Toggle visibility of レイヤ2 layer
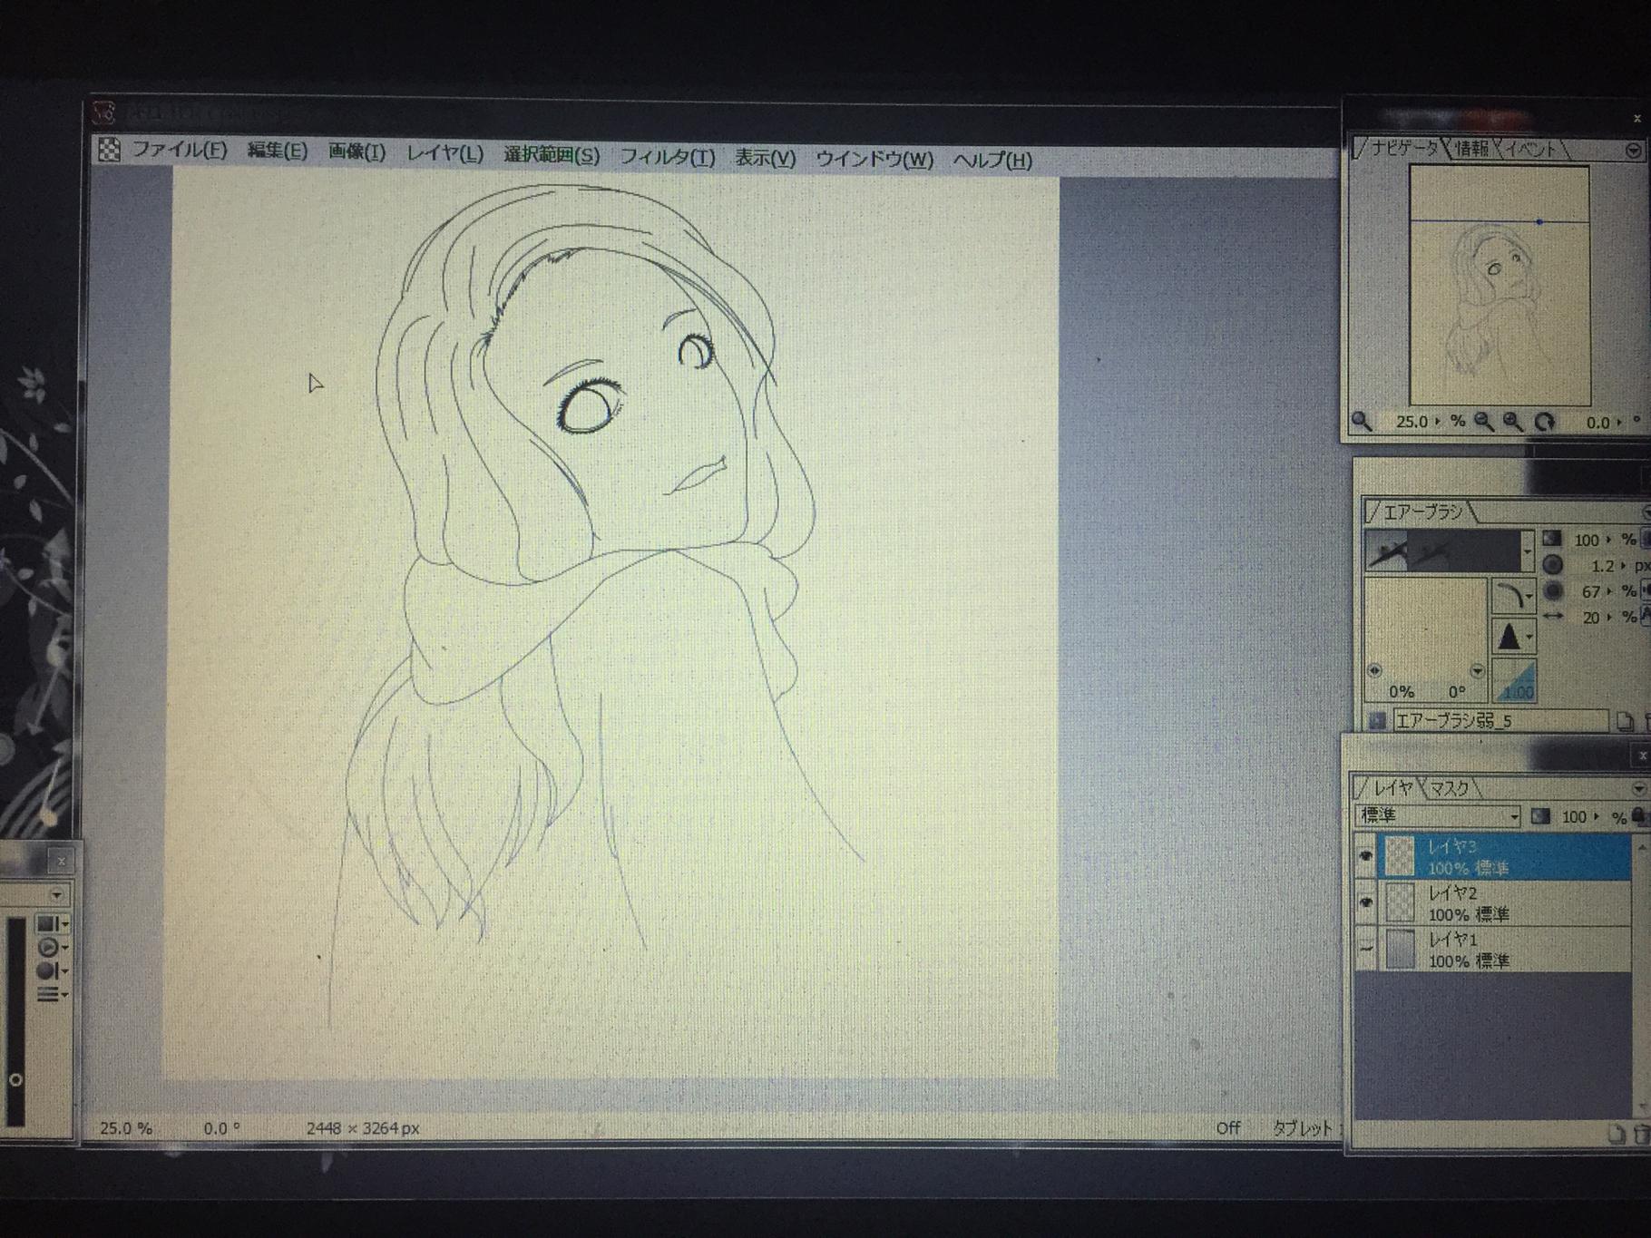Screen dimensions: 1651x1238 (1366, 902)
